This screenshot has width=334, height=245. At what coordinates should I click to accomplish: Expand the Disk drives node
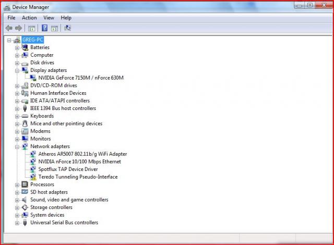17,63
